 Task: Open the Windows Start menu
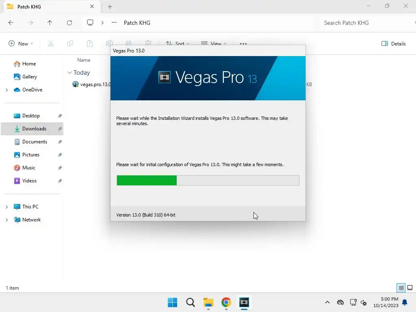point(172,302)
